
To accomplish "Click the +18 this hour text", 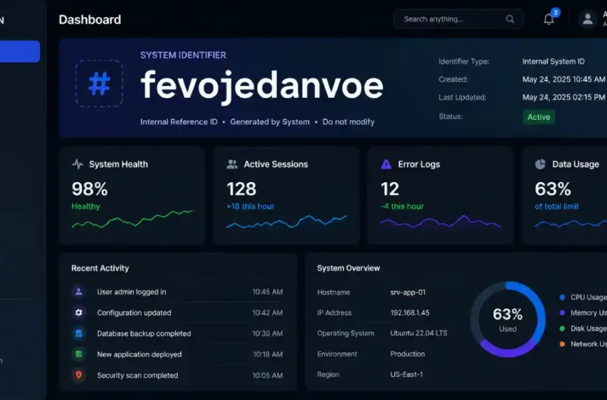I will [x=251, y=206].
